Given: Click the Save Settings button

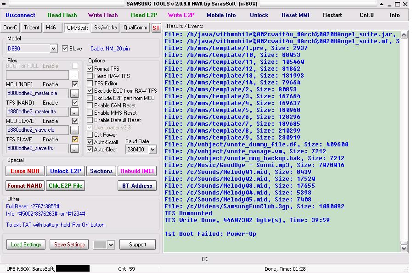Looking at the screenshot, I should [69, 245].
